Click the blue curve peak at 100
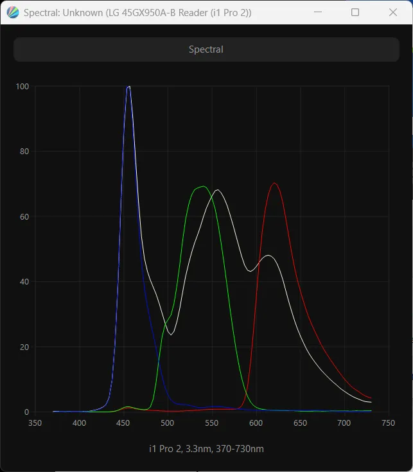This screenshot has height=472, width=413. coord(128,87)
